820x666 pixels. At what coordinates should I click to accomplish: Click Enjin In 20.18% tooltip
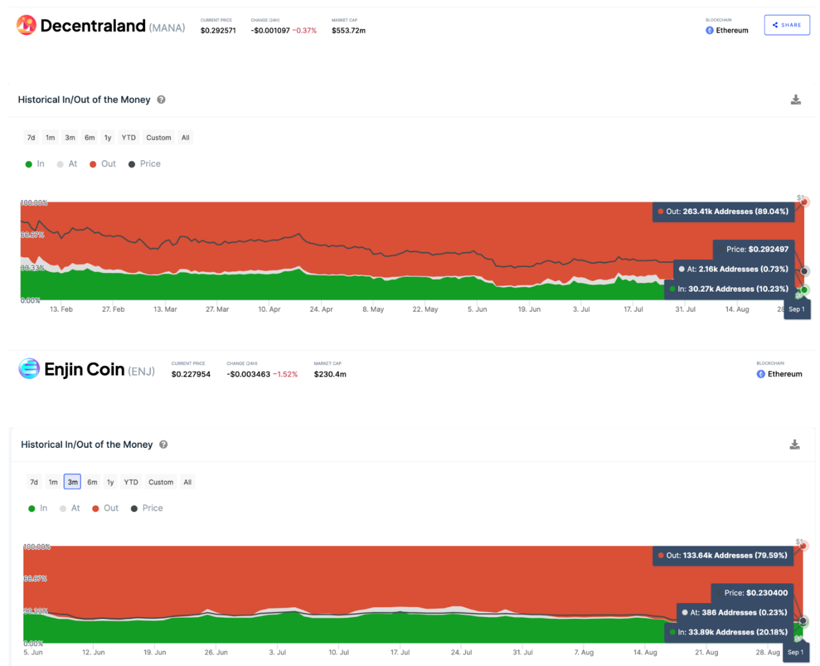pyautogui.click(x=729, y=632)
